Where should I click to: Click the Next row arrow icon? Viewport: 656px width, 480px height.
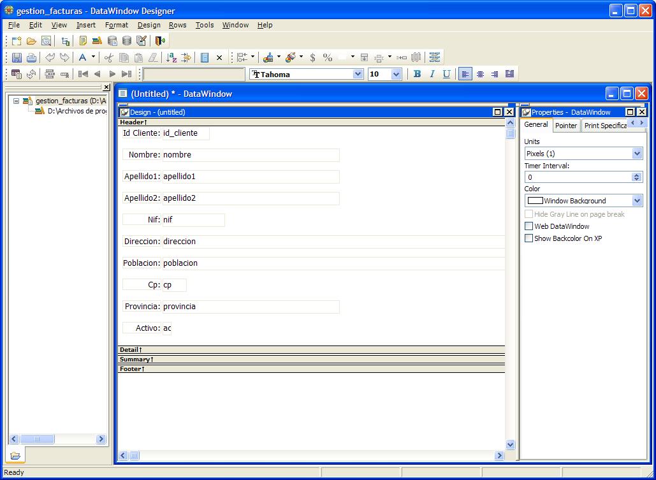pos(112,74)
